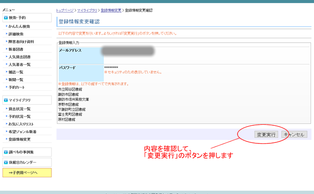Click the 下諏訪町立図書館 text
Viewport: 314px width, 194px height.
tap(72, 110)
